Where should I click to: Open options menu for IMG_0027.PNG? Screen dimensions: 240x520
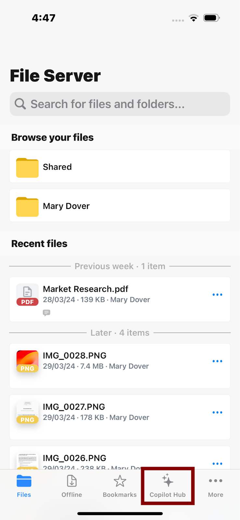[217, 412]
